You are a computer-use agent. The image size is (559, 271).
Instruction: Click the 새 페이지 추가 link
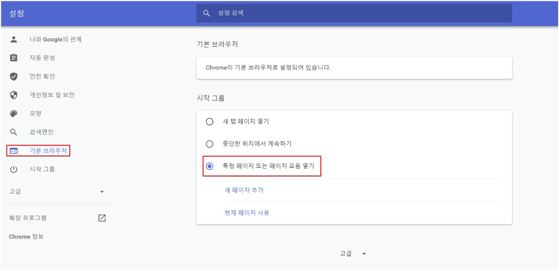pos(243,190)
